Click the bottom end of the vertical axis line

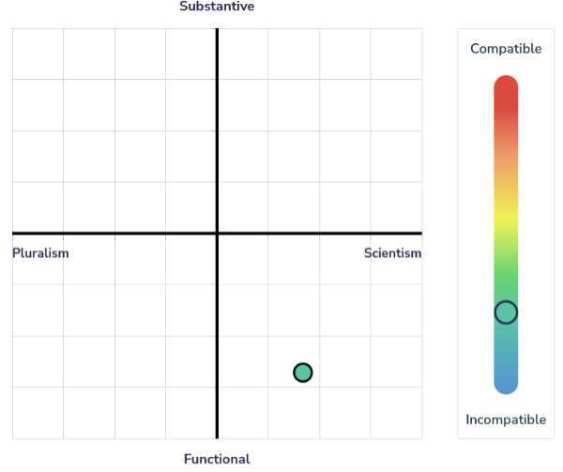[217, 435]
